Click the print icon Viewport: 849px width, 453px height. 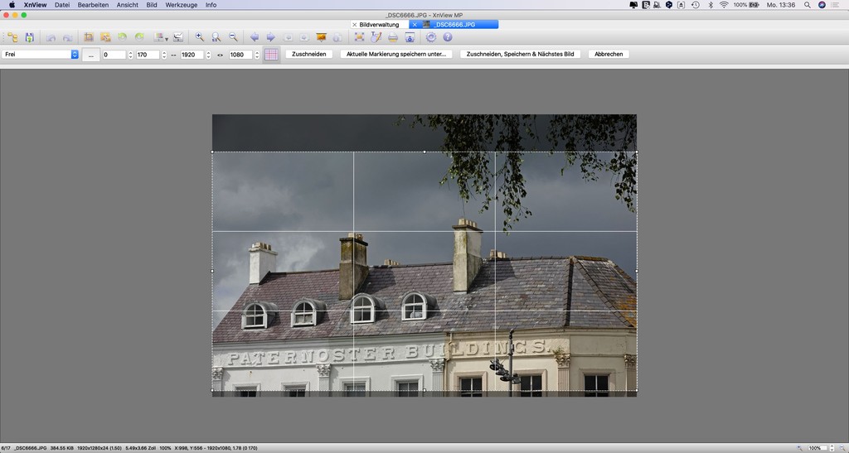coord(393,37)
